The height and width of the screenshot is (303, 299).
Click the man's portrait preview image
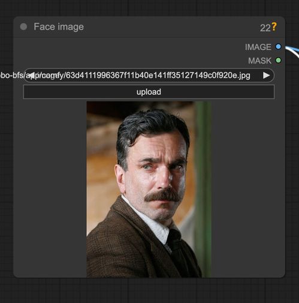(149, 189)
